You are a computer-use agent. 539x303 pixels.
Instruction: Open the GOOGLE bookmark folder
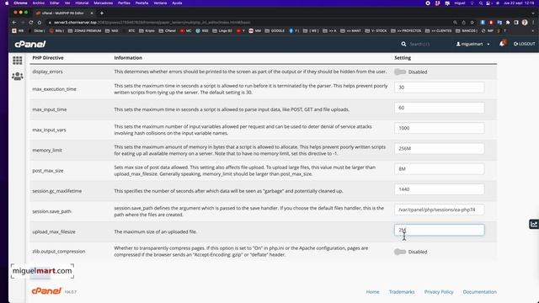coord(275,30)
